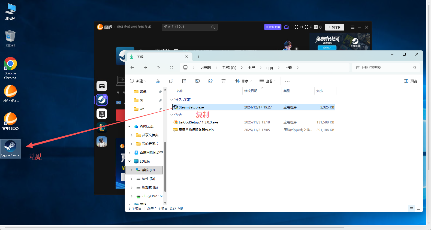Open the Sort dropdown menu

pos(243,81)
